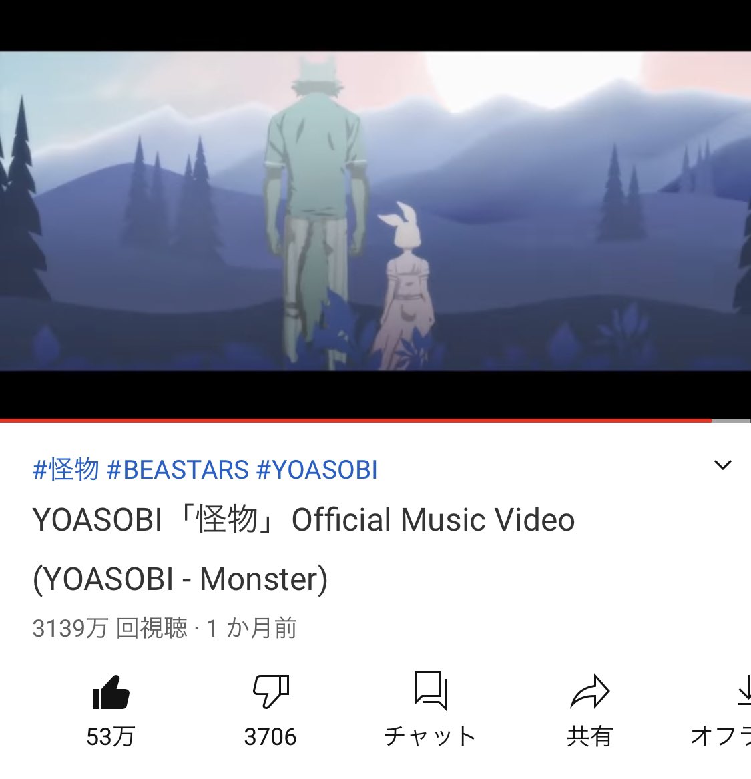
Task: Tap the video frame to show controls
Action: 375,211
